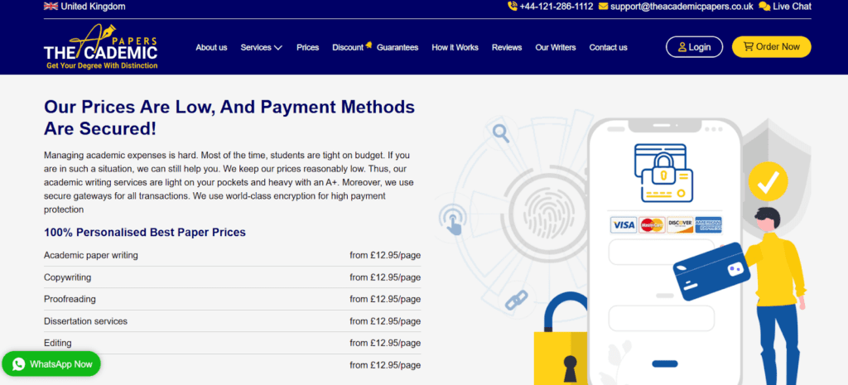This screenshot has height=385, width=848.
Task: Click the WhatsApp logo icon
Action: 19,364
